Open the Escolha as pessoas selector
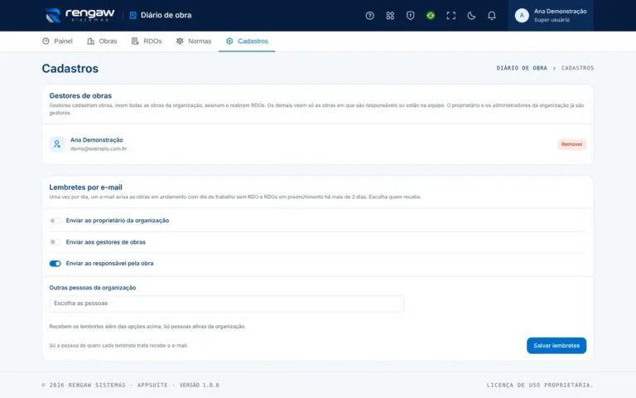The width and height of the screenshot is (636, 398). [x=226, y=303]
